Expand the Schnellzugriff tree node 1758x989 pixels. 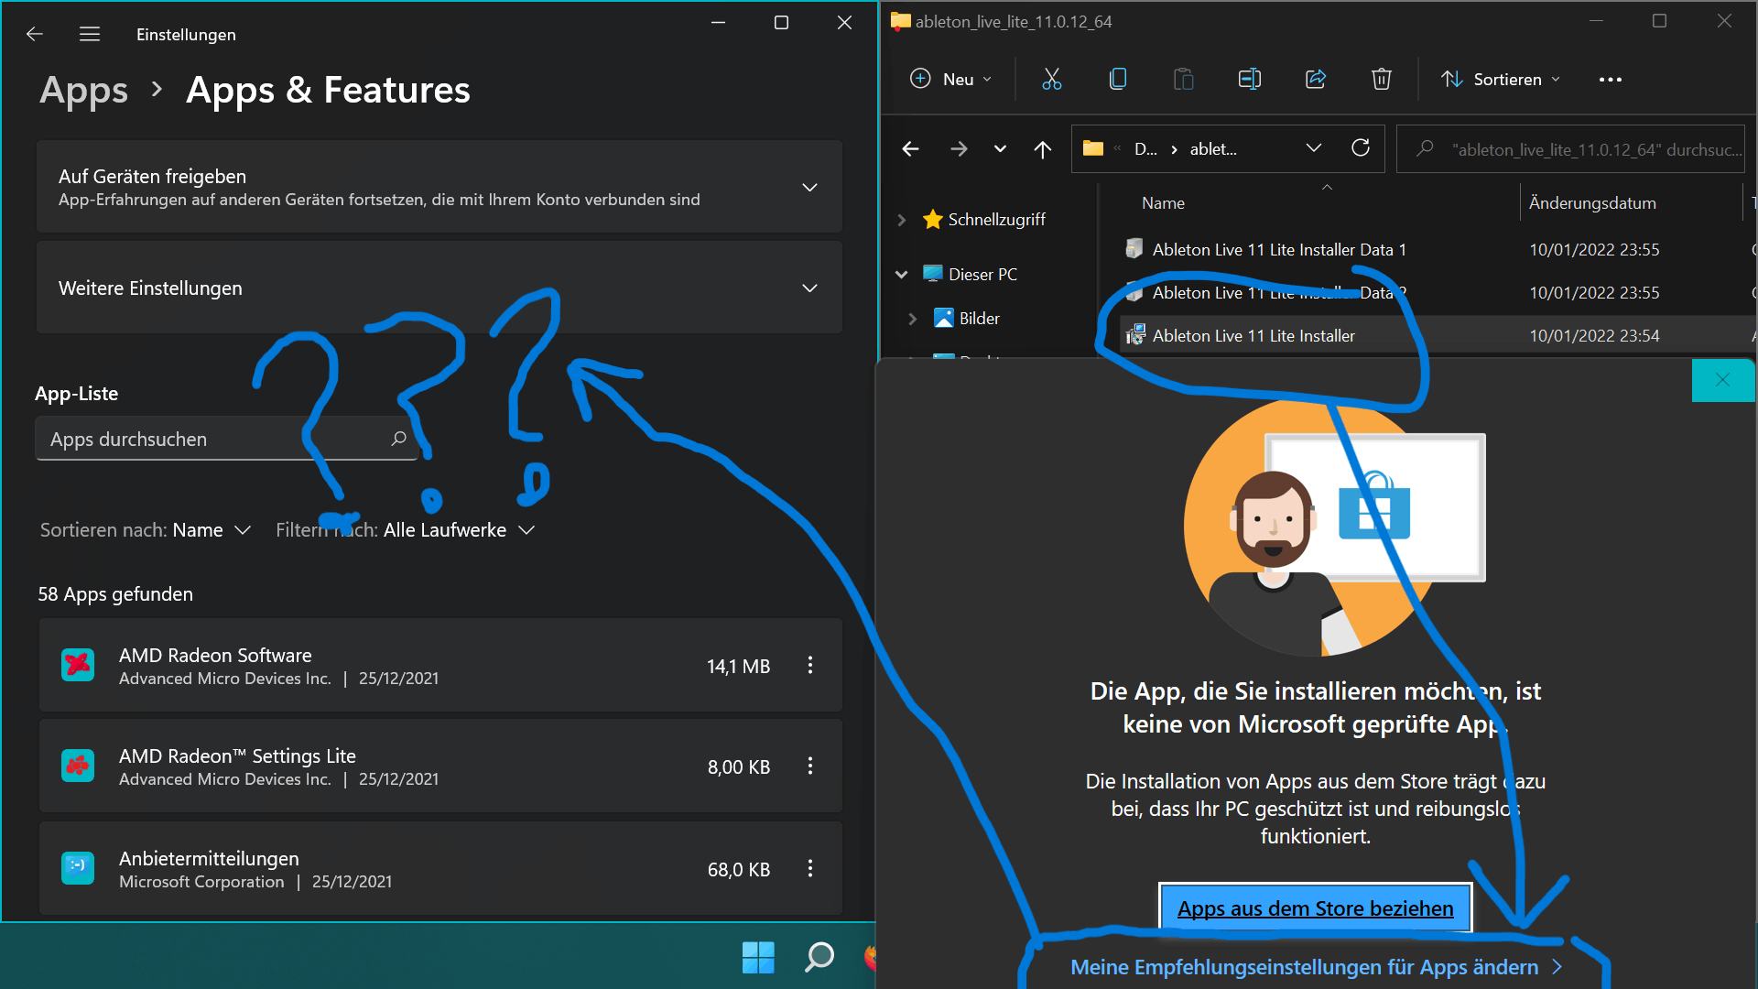pyautogui.click(x=902, y=220)
